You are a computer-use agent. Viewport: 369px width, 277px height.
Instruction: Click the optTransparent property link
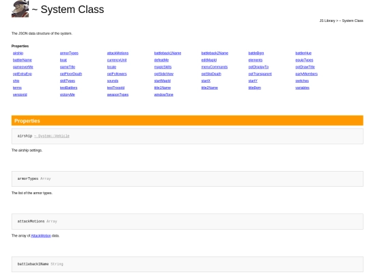point(260,74)
